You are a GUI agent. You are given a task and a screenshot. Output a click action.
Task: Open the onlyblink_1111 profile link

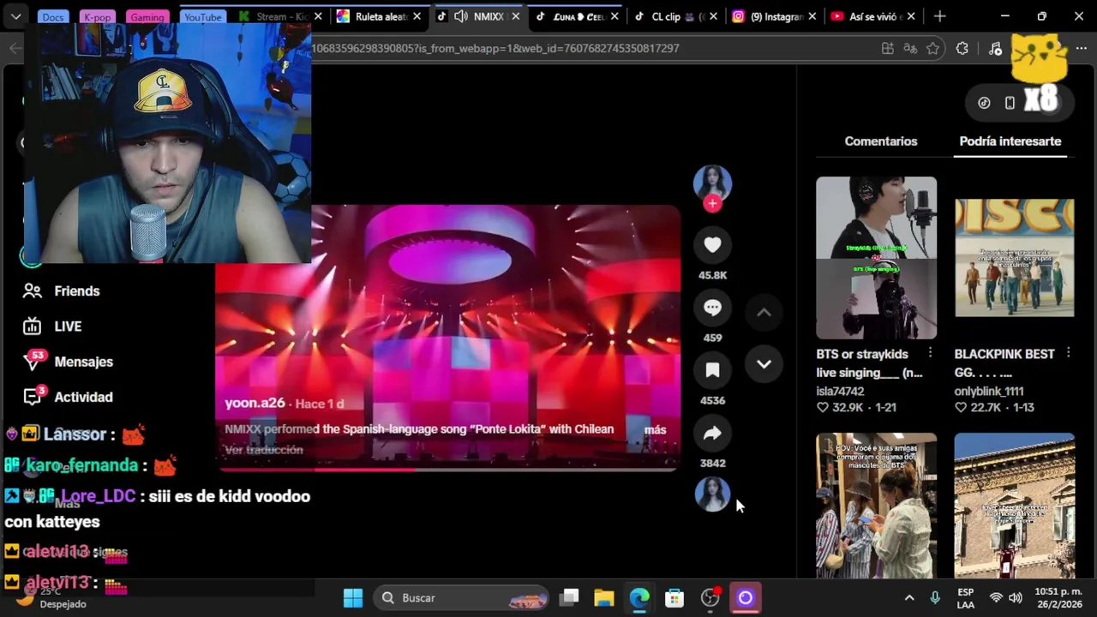point(988,391)
